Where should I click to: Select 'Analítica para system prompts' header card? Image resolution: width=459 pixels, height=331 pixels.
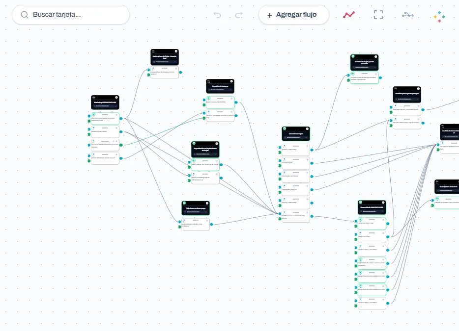tap(407, 94)
